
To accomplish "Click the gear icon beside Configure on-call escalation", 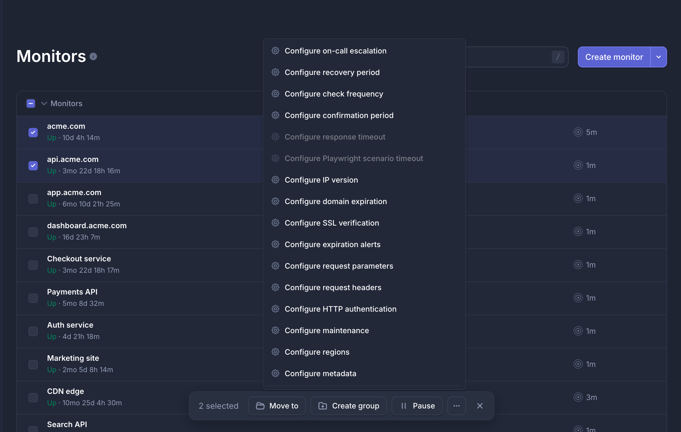I will [275, 51].
